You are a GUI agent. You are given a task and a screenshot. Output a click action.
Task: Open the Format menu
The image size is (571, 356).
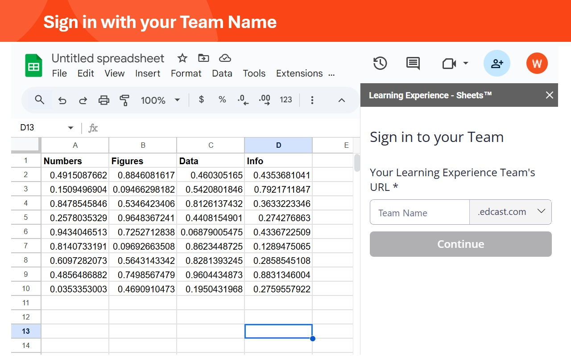186,73
